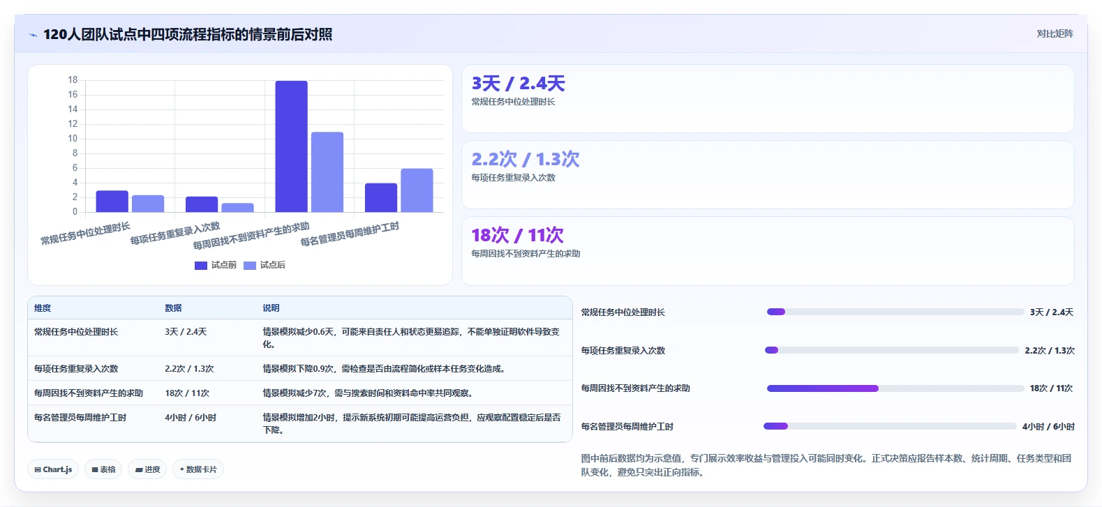Click the 每项任务重复录入次数 progress row label
The width and height of the screenshot is (1102, 507).
click(623, 351)
